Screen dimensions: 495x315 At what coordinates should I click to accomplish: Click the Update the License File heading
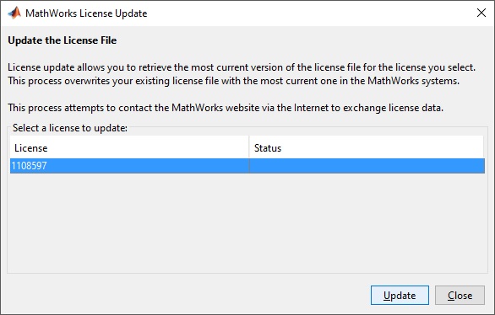coord(63,40)
